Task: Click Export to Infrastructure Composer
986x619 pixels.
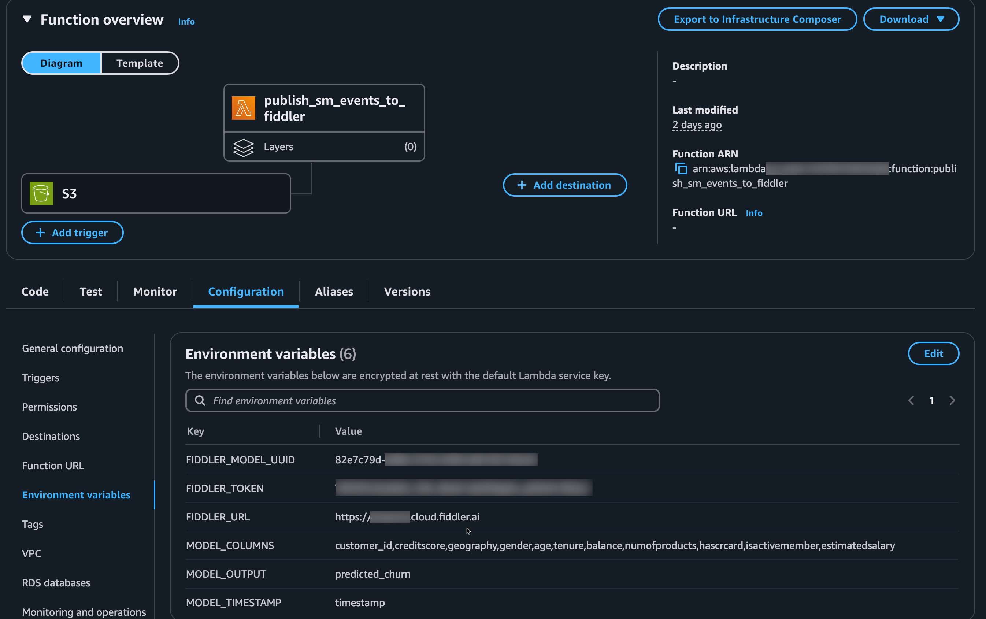Action: pos(757,19)
